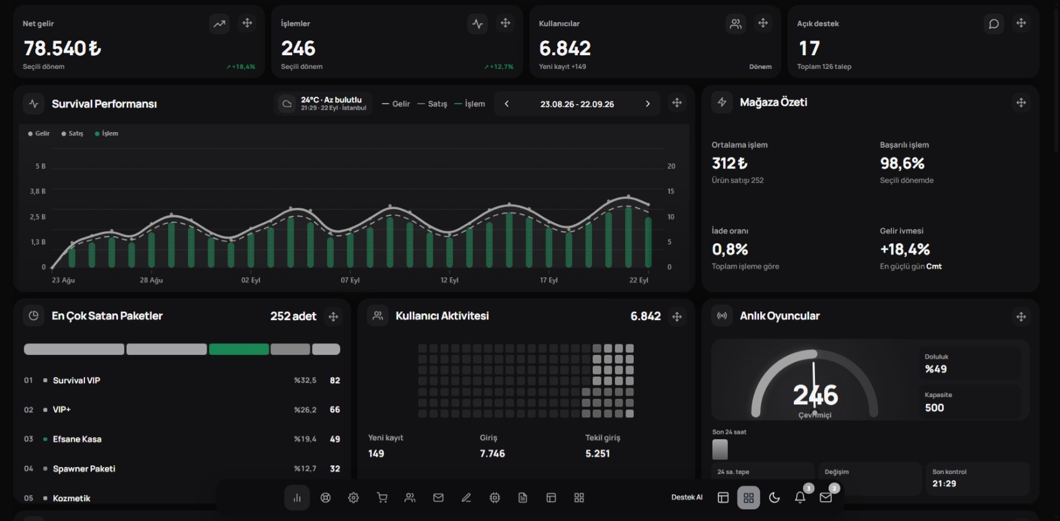This screenshot has width=1060, height=521.
Task: Click the Doluluk %49 tile
Action: click(971, 363)
